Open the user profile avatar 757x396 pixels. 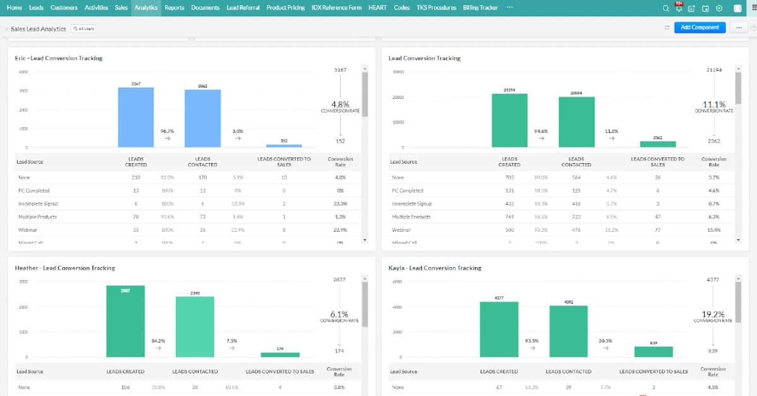[738, 8]
